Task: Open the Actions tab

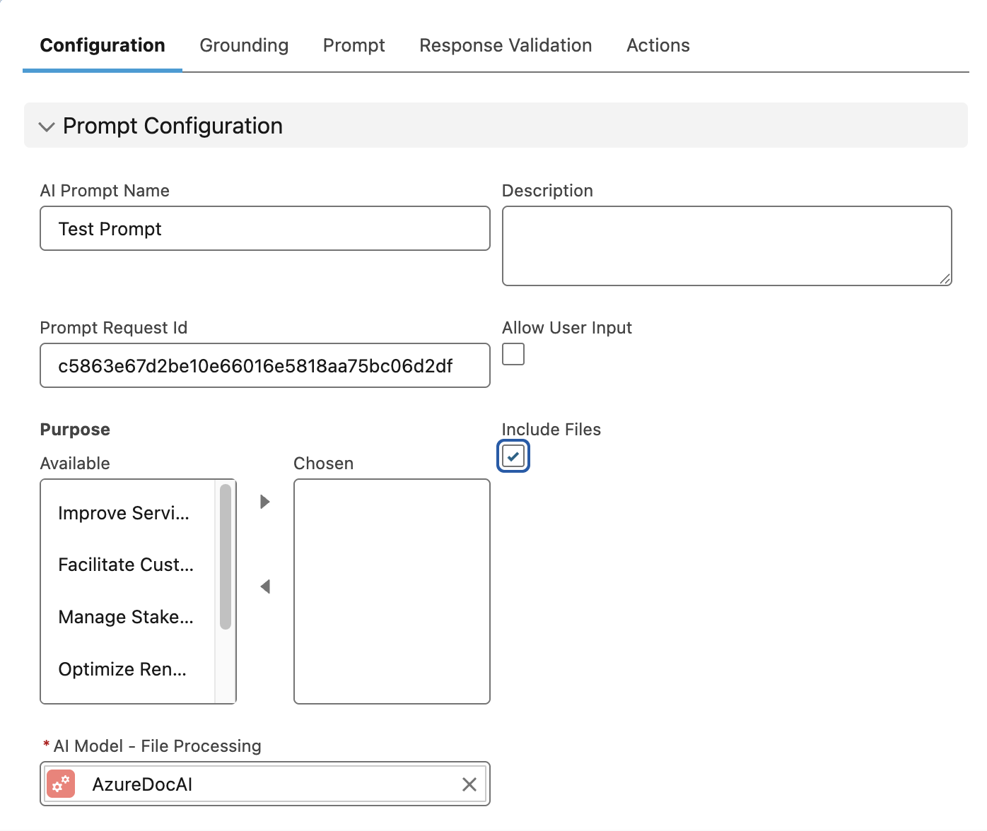Action: pyautogui.click(x=658, y=45)
